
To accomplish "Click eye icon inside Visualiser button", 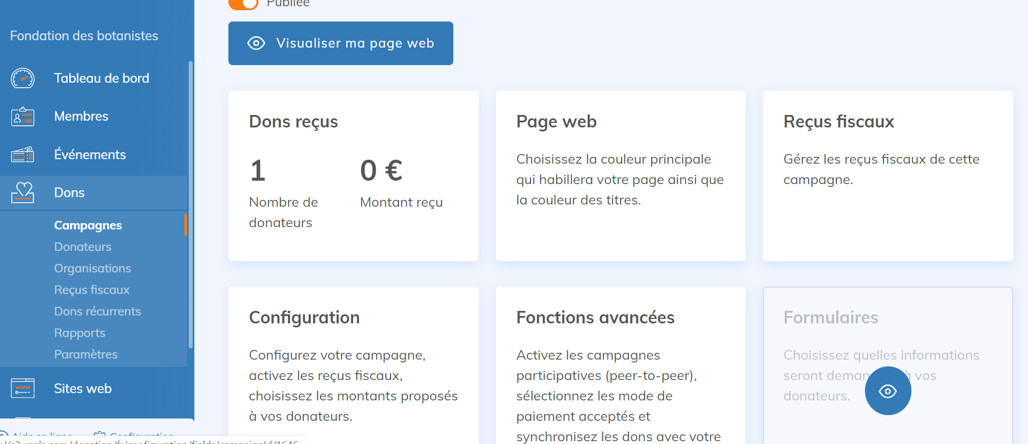I will click(256, 43).
